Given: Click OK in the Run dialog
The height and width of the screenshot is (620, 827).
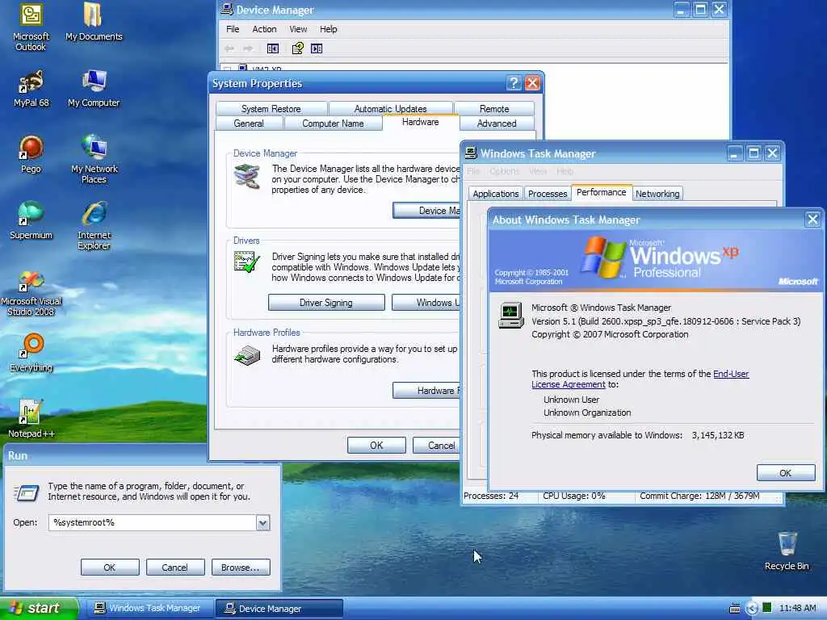Looking at the screenshot, I should [110, 568].
